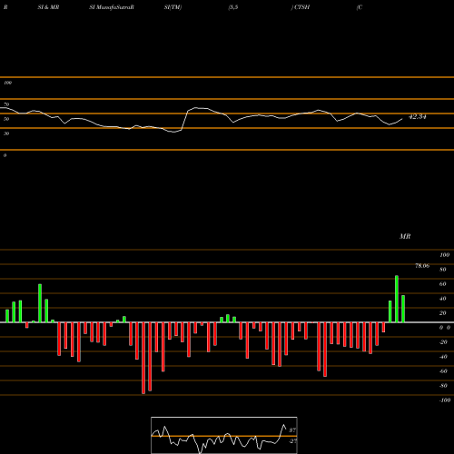Screen dimensions: 454x454
Task: Click the MR axis label 20
Action: [443, 313]
